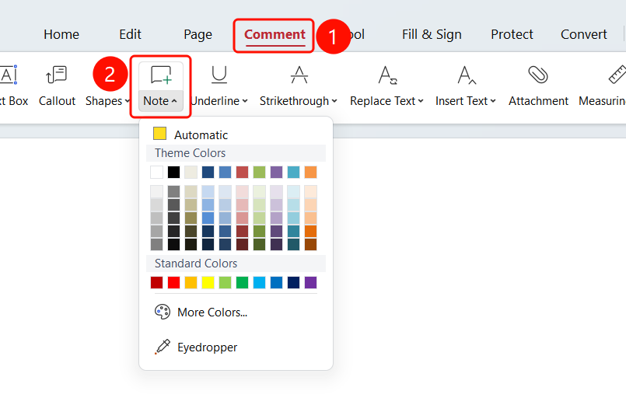The image size is (626, 412).
Task: Open the Insert Text dropdown arrow
Action: pyautogui.click(x=493, y=101)
